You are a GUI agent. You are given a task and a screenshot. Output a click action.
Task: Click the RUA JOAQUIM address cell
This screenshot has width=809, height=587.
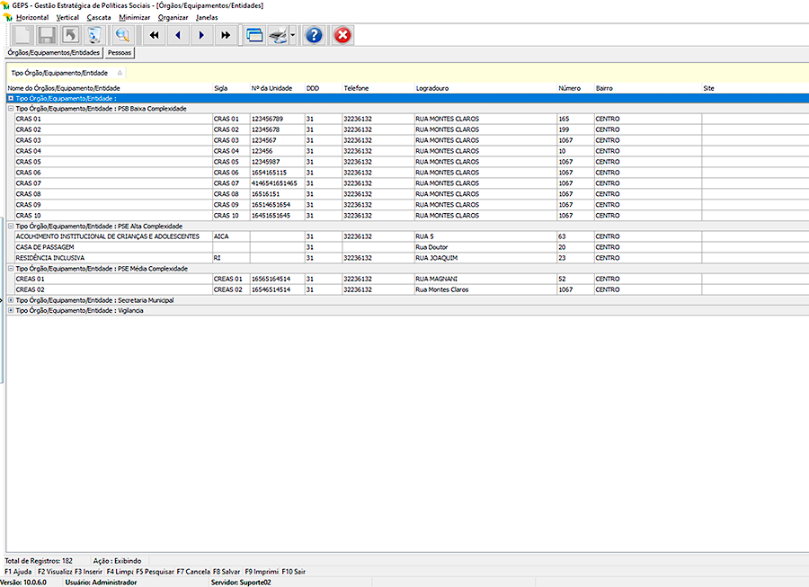coord(485,258)
